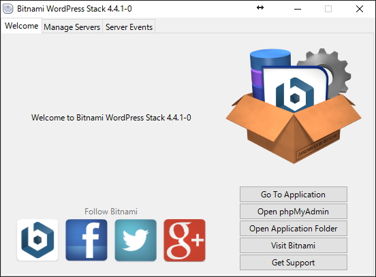
Task: Open Bitnami's Facebook page icon
Action: [x=87, y=240]
